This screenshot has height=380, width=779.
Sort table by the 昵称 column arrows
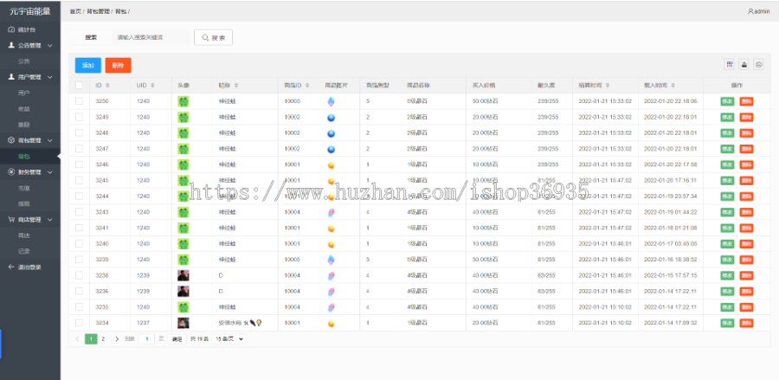pyautogui.click(x=236, y=86)
